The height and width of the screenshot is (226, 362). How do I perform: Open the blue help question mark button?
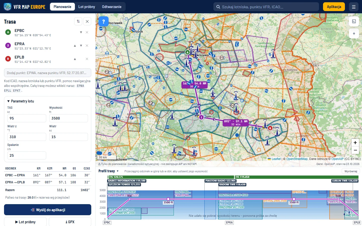tap(104, 21)
